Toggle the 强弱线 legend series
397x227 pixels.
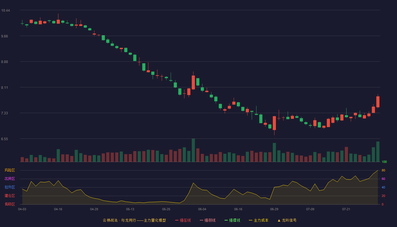pos(208,220)
